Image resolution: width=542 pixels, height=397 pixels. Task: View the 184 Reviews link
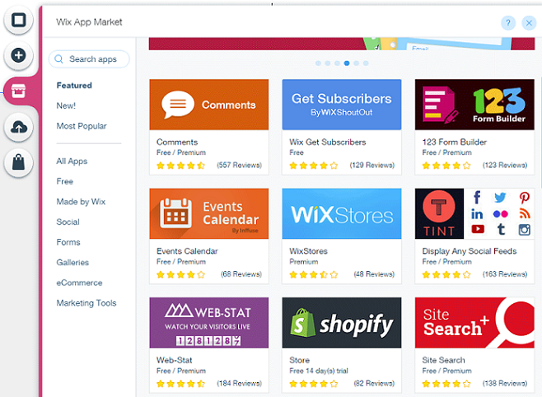tap(239, 384)
